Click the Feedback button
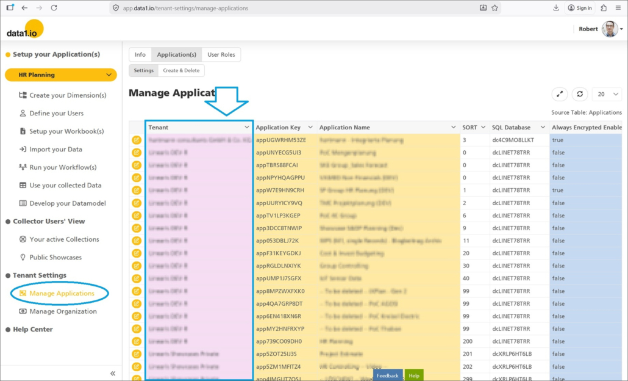Viewport: 628px width, 381px height. pos(387,376)
